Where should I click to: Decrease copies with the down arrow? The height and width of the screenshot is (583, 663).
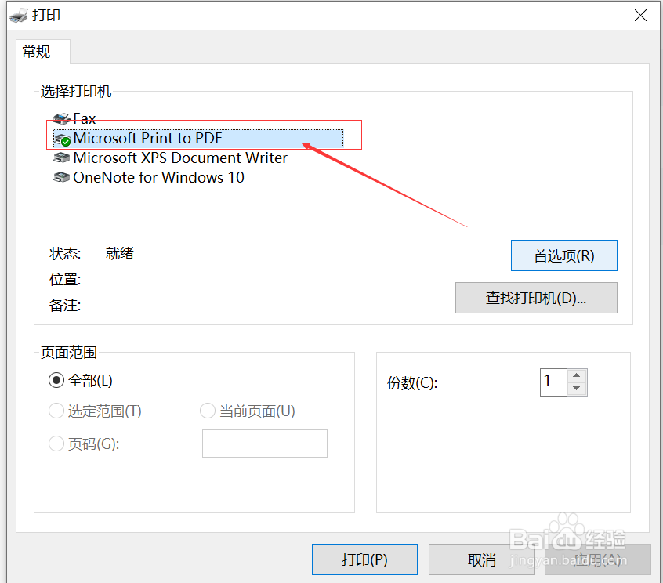pyautogui.click(x=576, y=389)
